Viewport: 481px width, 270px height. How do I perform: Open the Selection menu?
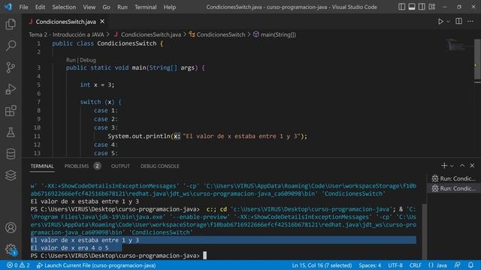point(64,7)
